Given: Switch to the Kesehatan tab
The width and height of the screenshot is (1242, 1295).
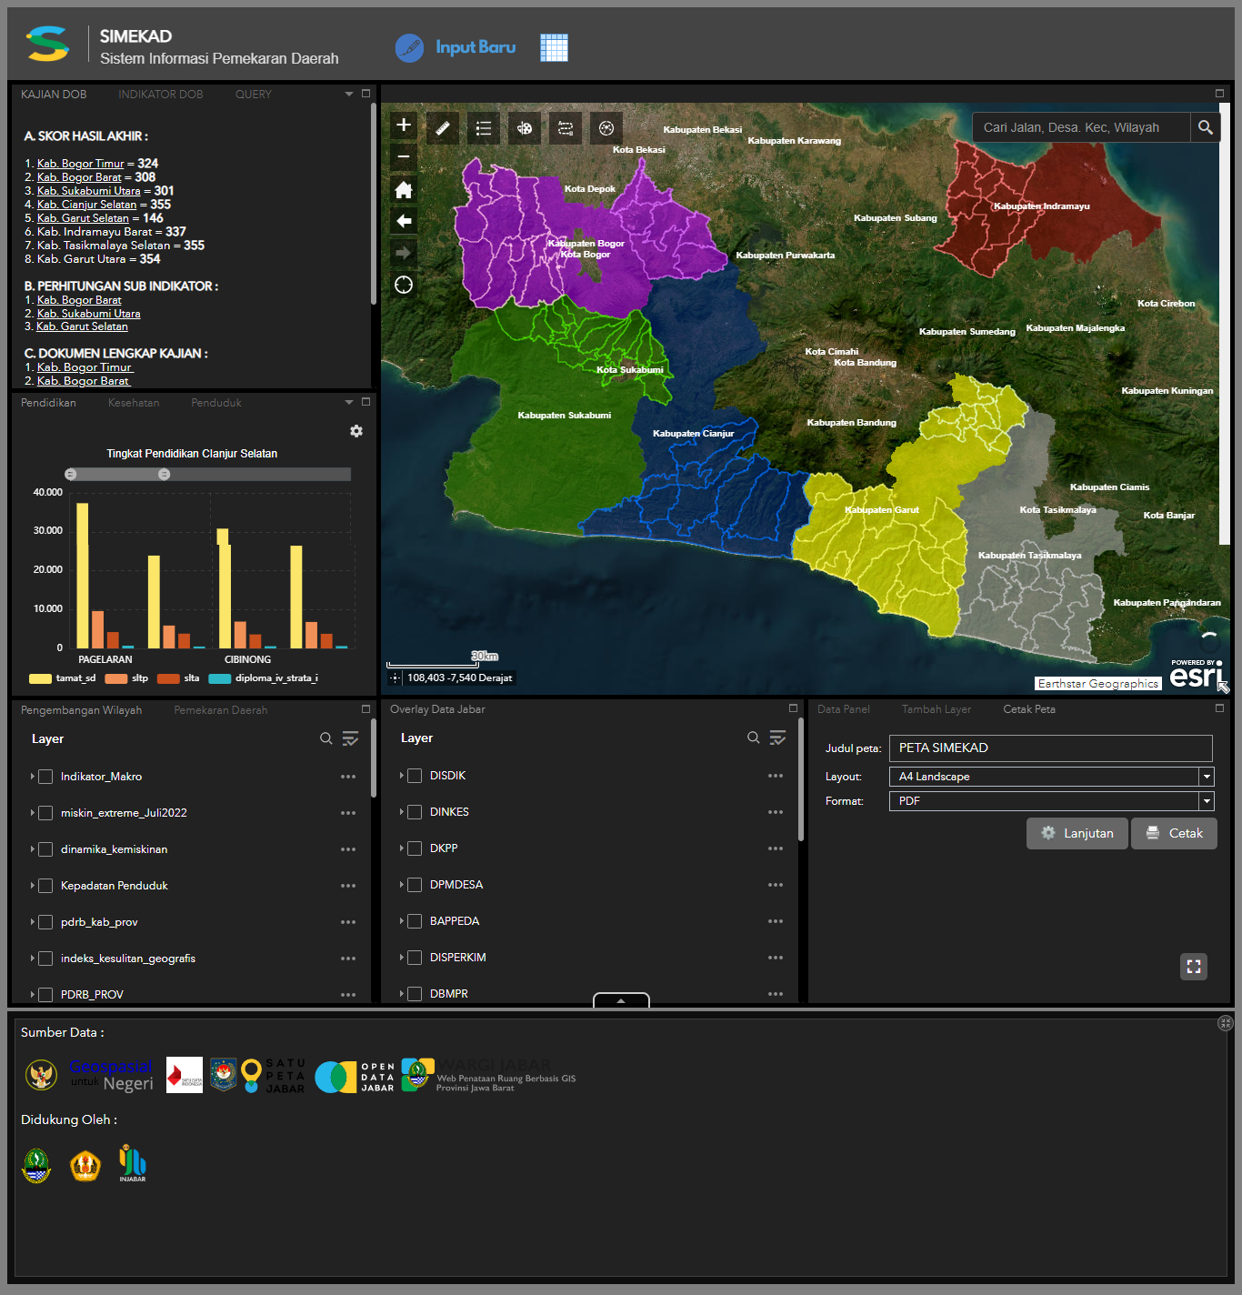Looking at the screenshot, I should click(134, 403).
